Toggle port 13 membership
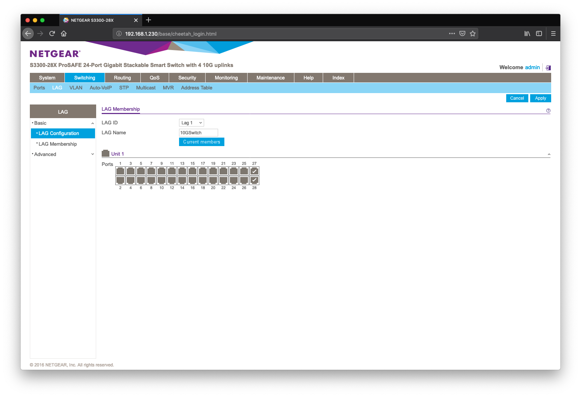581x397 pixels. (182, 171)
